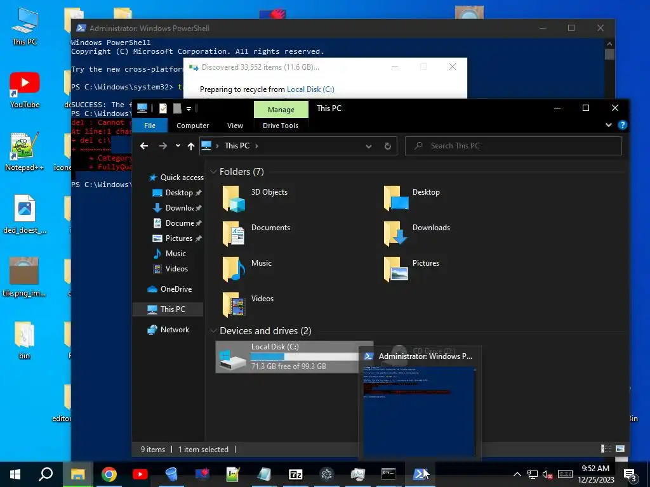
Task: Open the YouTube desktop shortcut
Action: tap(25, 90)
